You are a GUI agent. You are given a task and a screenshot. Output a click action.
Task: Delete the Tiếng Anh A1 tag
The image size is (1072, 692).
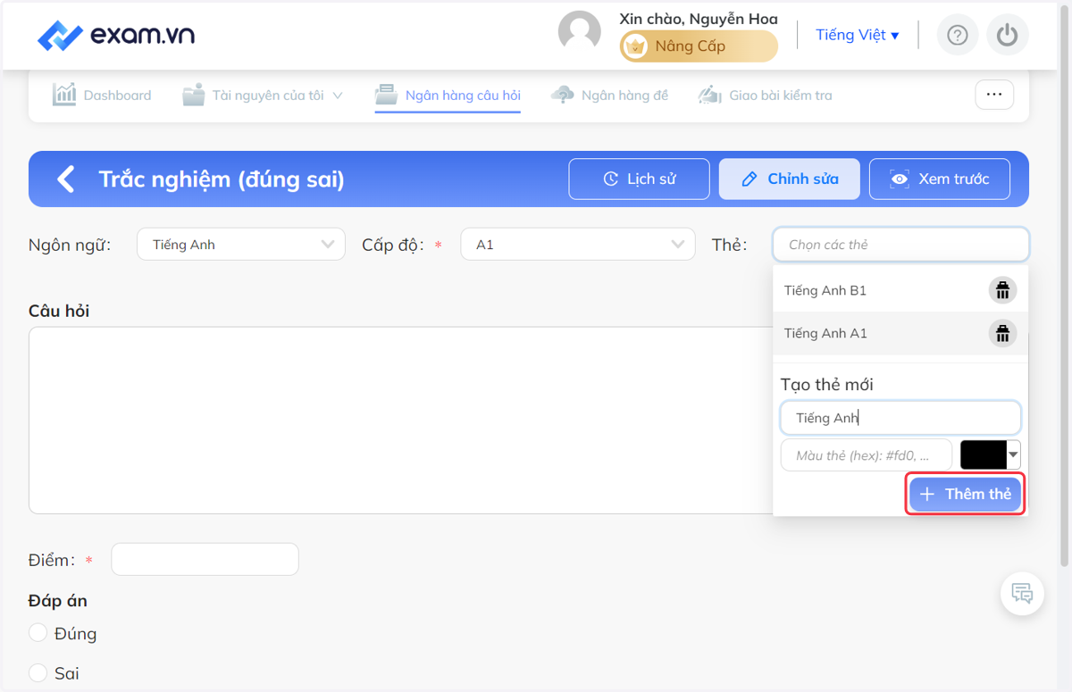1002,333
